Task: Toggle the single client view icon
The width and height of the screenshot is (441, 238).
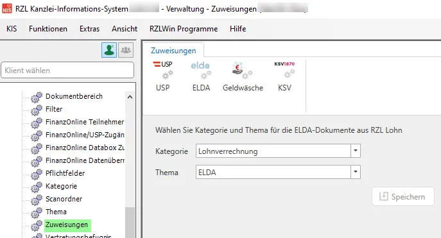Action: 109,50
